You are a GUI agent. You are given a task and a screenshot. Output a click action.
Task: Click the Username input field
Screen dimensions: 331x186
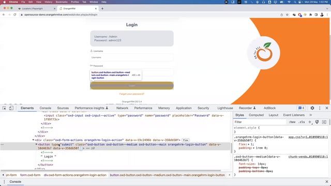132,57
